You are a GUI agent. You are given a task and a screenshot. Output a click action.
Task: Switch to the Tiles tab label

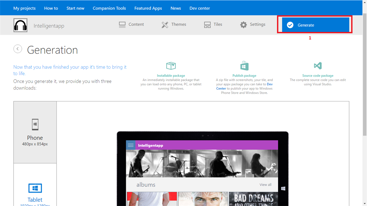(218, 24)
